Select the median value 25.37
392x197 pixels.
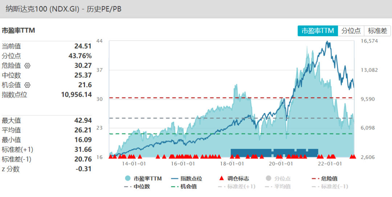point(83,75)
